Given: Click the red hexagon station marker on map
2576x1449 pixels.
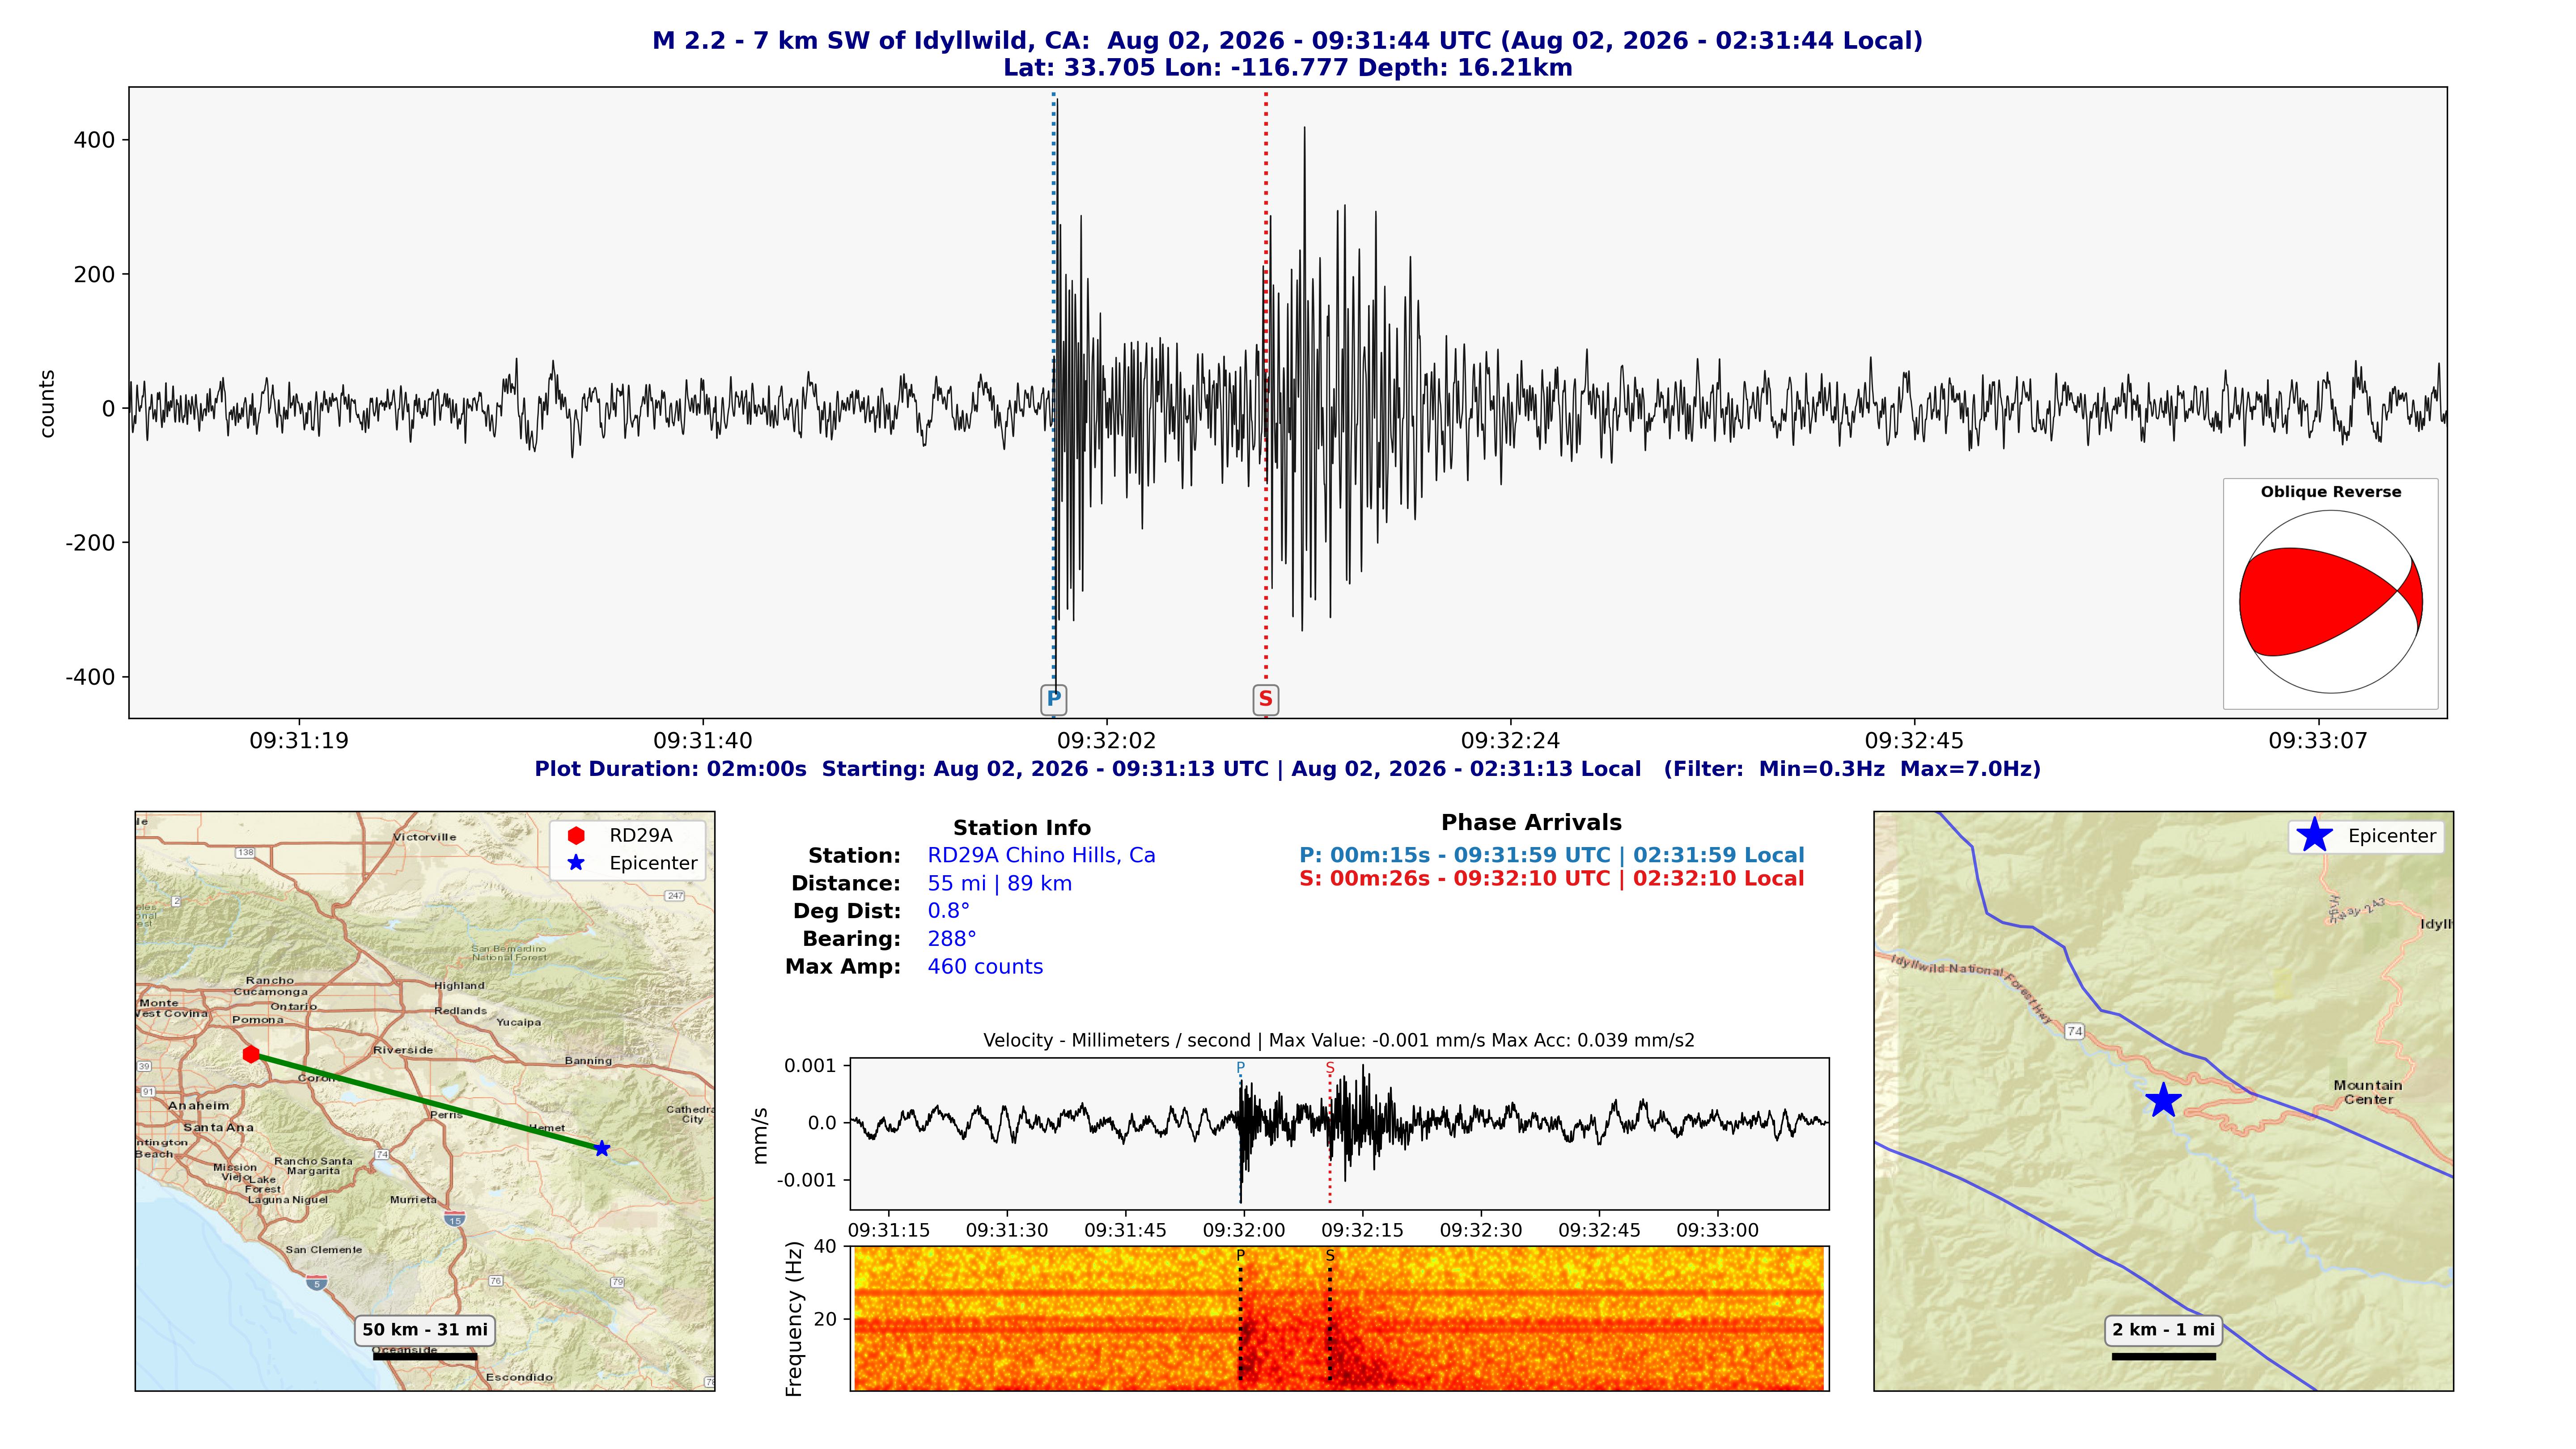Looking at the screenshot, I should click(251, 1054).
